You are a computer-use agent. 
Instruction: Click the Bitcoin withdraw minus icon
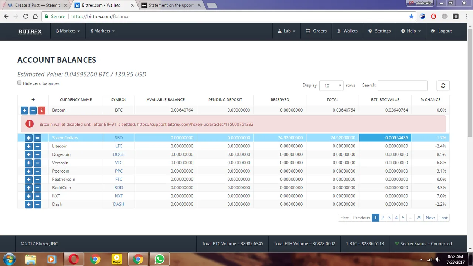click(33, 110)
